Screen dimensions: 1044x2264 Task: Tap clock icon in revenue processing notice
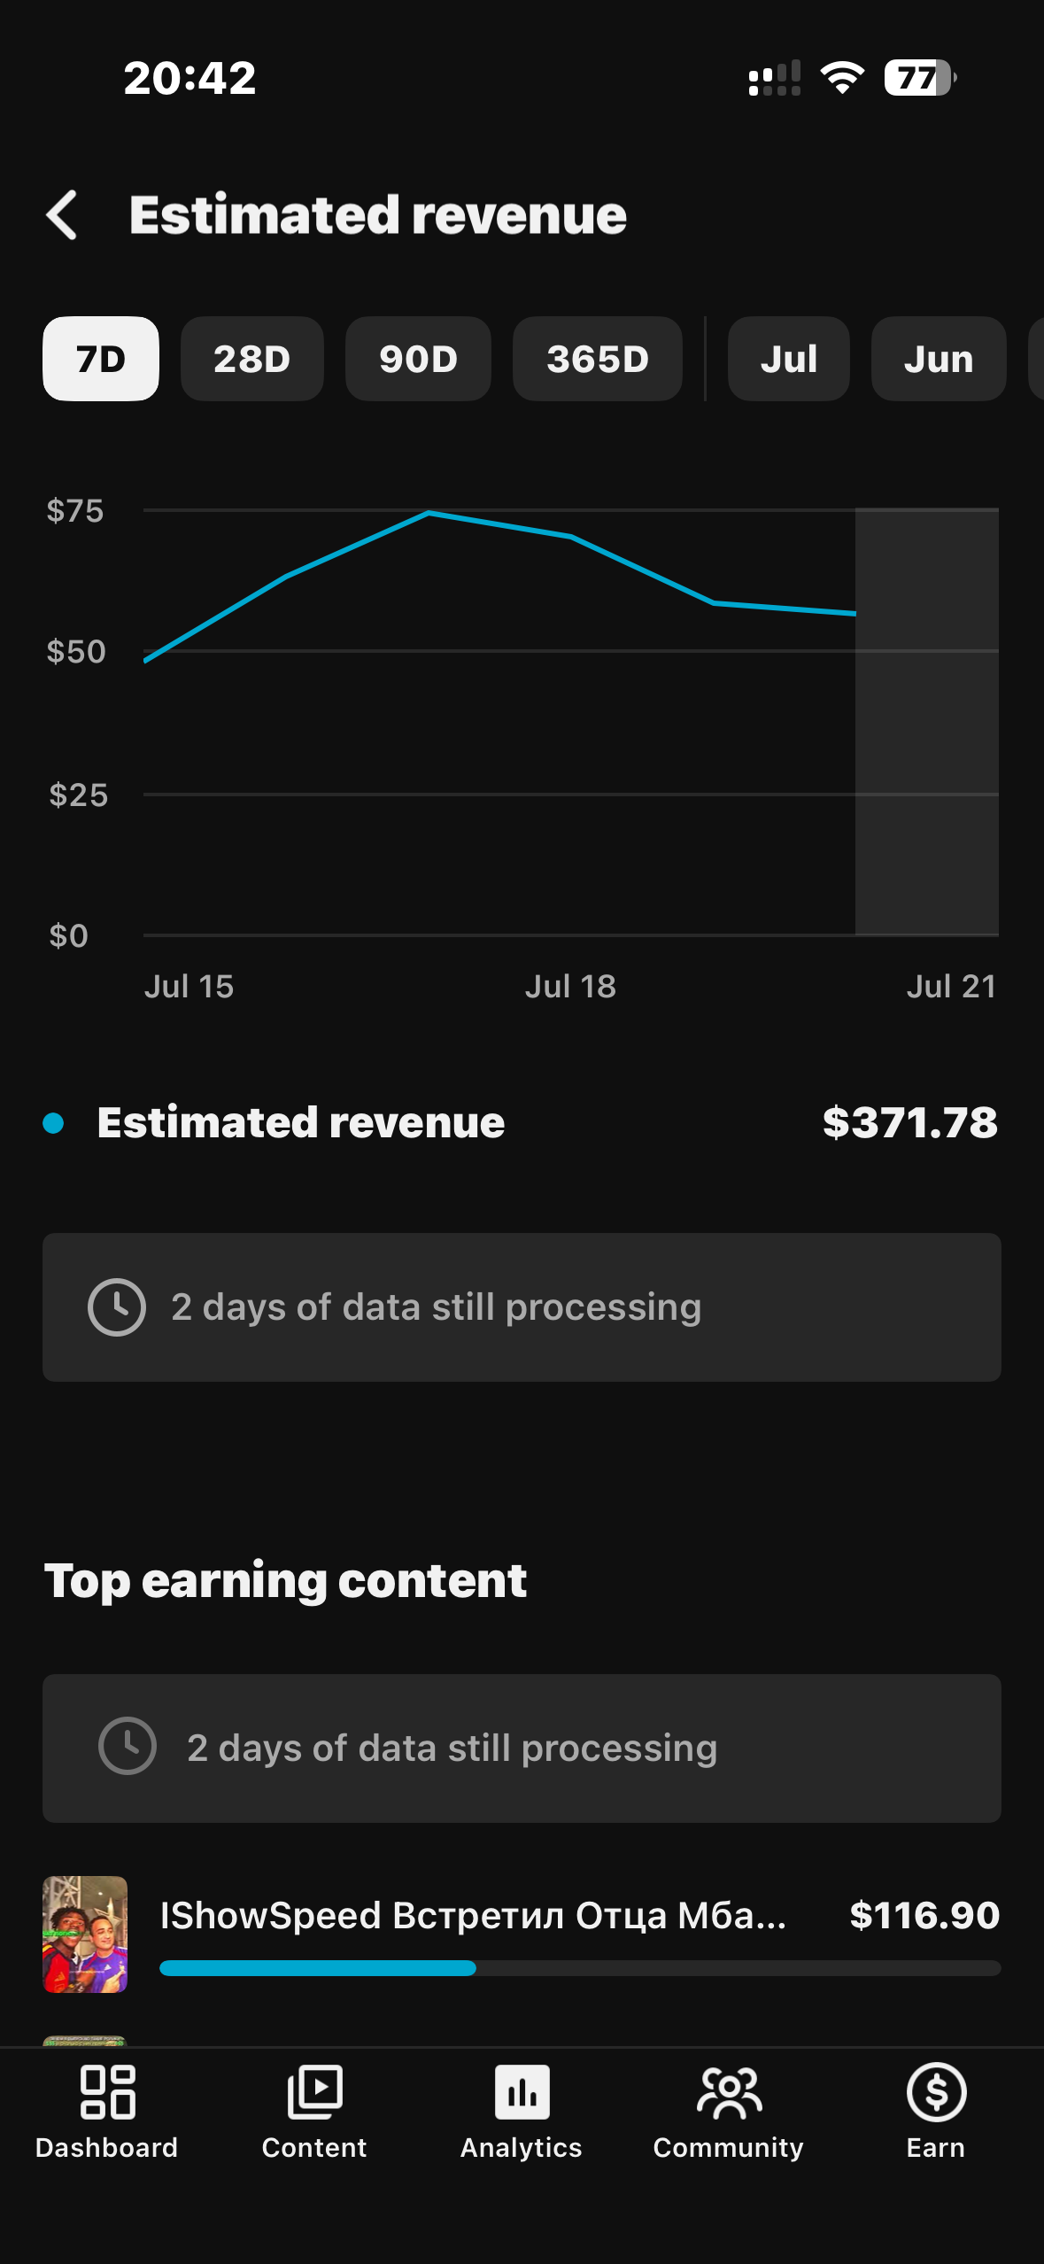117,1307
